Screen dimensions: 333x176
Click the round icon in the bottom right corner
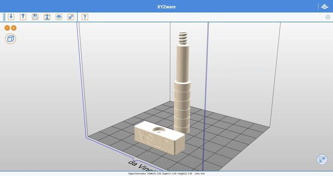click(322, 160)
